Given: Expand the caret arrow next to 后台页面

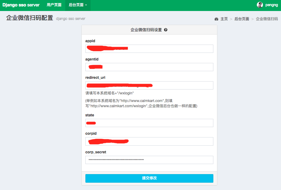Looking at the screenshot, I should (x=87, y=5).
